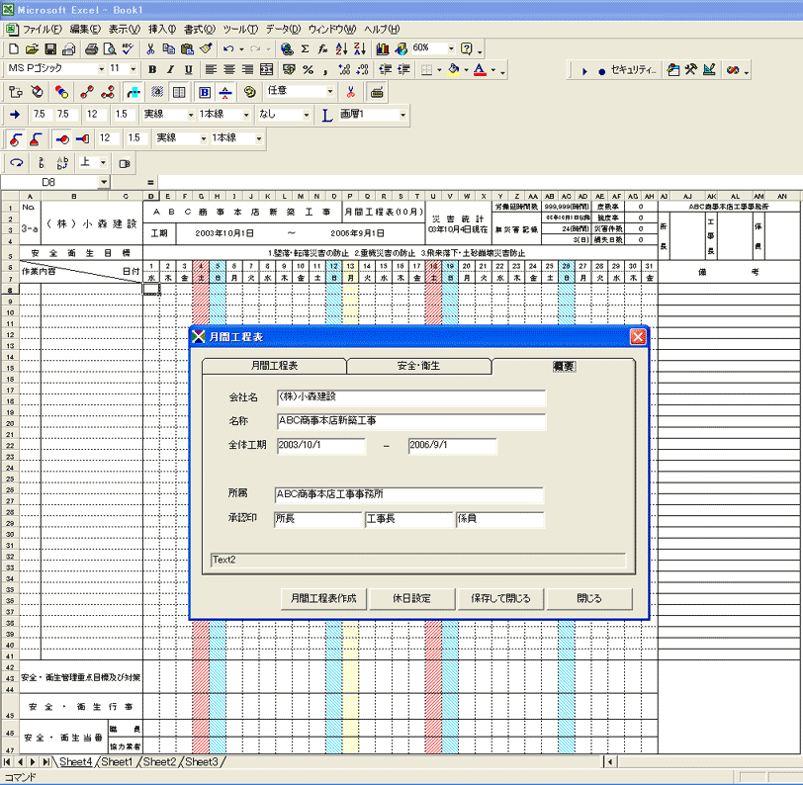
Task: Open the Name Box dropdown arrow
Action: coord(104,182)
